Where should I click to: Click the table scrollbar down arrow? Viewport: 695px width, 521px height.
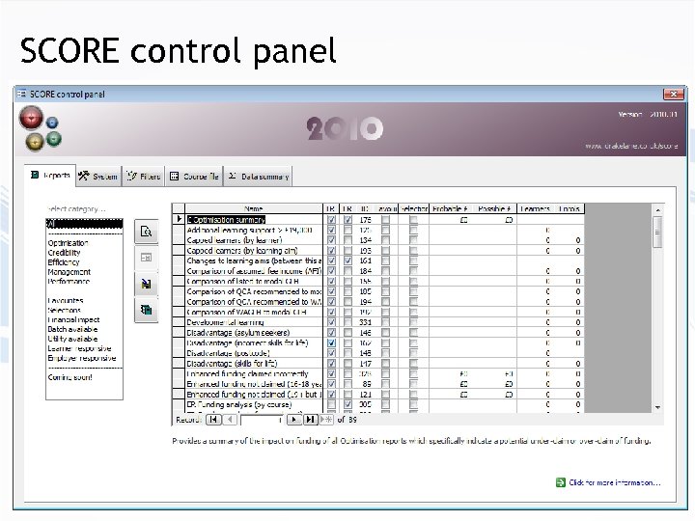coord(657,407)
